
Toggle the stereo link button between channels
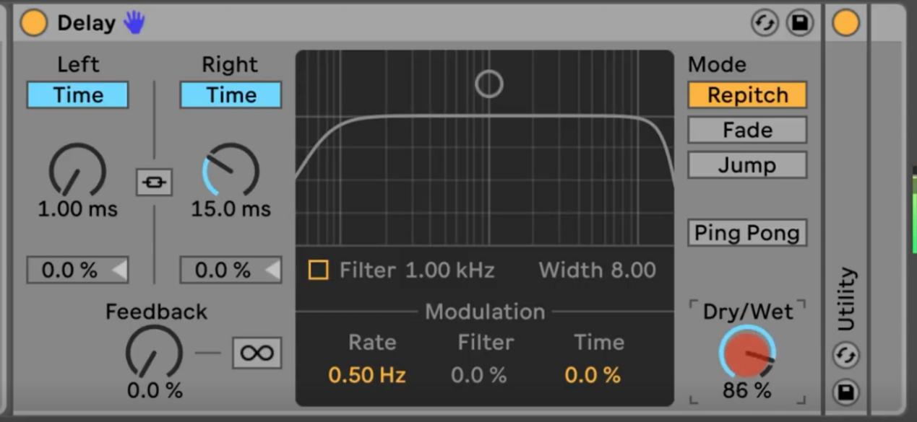pos(154,182)
